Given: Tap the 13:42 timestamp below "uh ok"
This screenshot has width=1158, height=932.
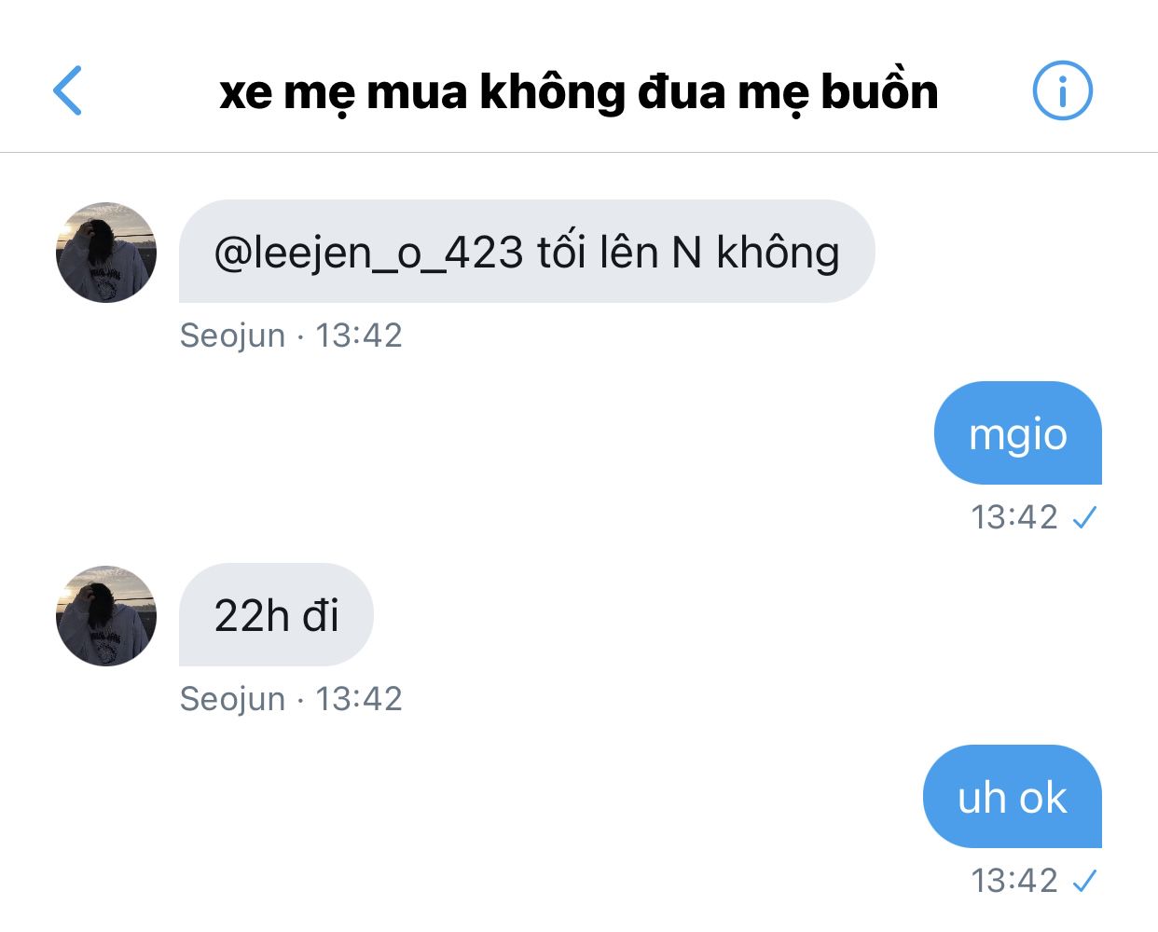Looking at the screenshot, I should [1014, 880].
